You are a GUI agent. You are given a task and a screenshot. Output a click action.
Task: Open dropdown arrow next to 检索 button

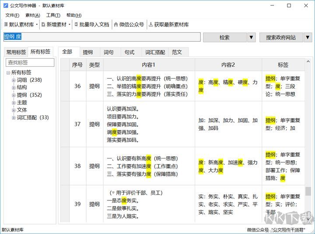(x=251, y=37)
